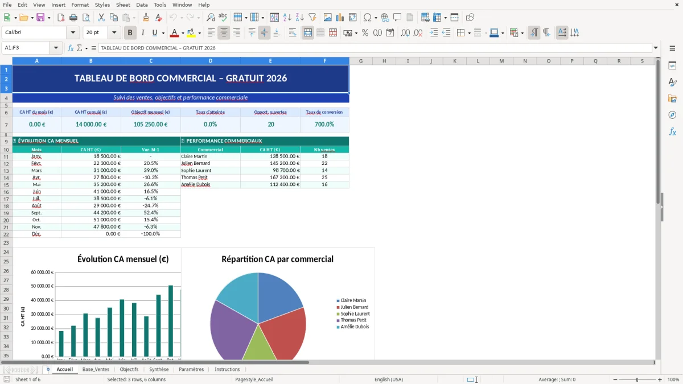The image size is (683, 384).
Task: Open Print Preview from toolbar
Action: point(85,18)
